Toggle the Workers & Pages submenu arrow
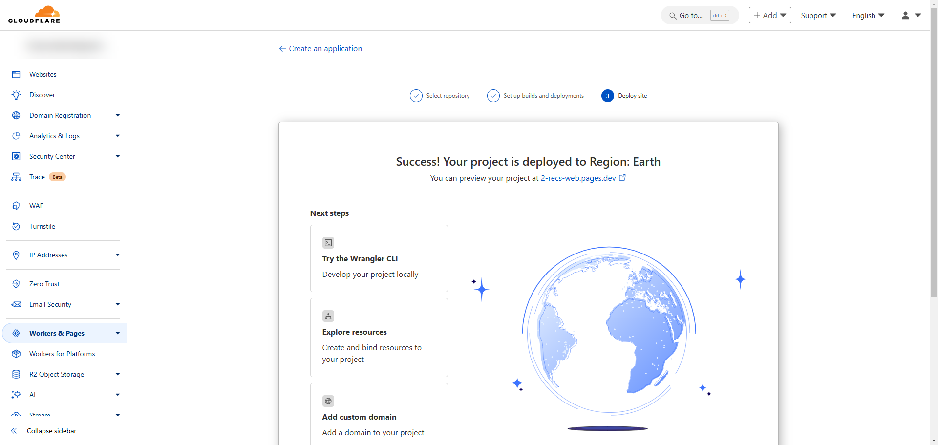Viewport: 938px width, 445px height. coord(118,333)
